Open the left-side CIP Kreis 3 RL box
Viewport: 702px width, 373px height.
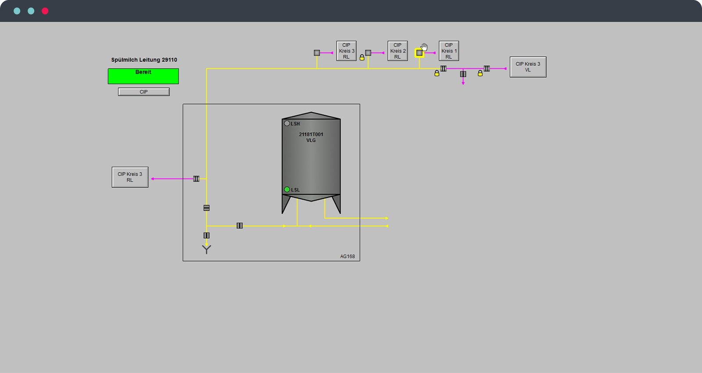coord(130,177)
